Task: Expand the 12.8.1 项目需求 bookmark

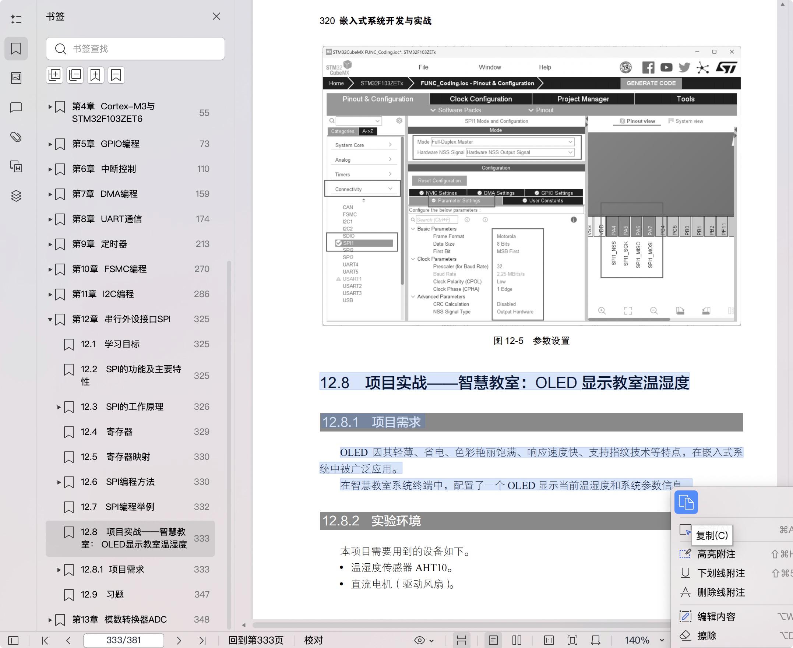Action: (x=59, y=570)
